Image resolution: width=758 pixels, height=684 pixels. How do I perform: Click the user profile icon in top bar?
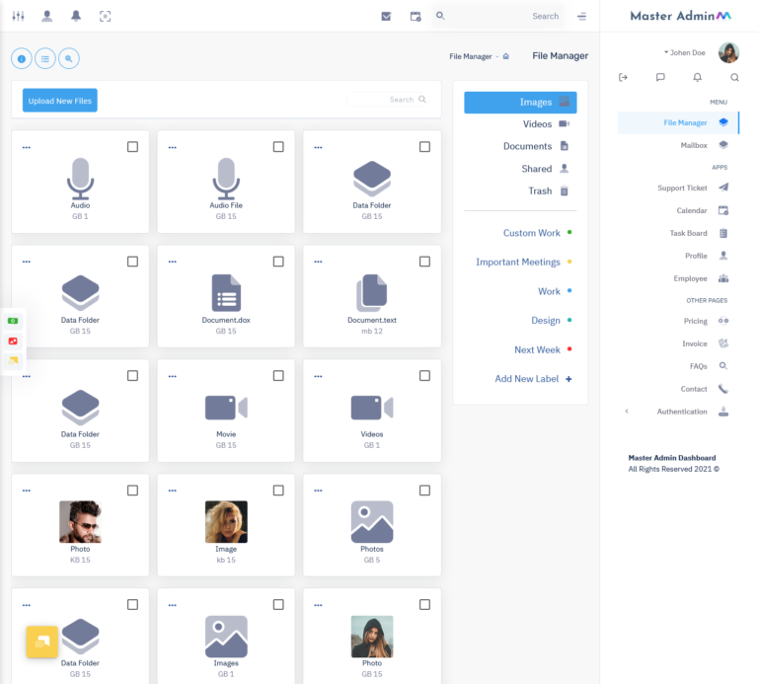click(x=47, y=16)
